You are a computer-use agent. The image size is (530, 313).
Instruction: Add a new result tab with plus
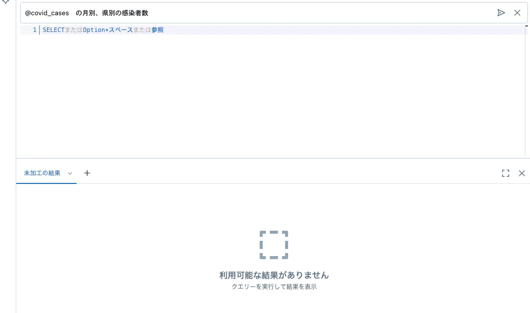tap(87, 173)
